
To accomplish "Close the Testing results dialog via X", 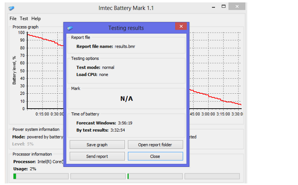I will tap(181, 27).
